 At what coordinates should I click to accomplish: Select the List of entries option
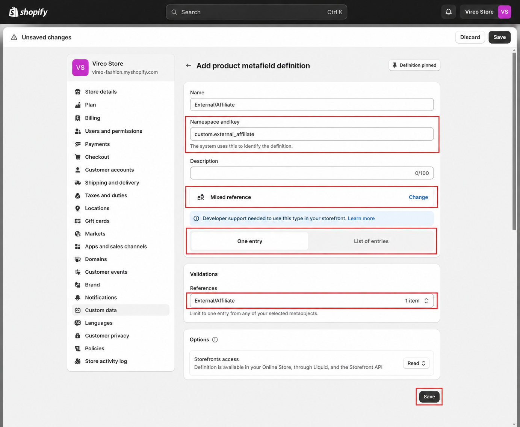coord(371,241)
